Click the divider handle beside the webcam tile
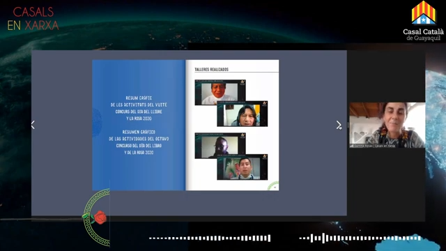The width and height of the screenshot is (446, 251). pos(348,125)
